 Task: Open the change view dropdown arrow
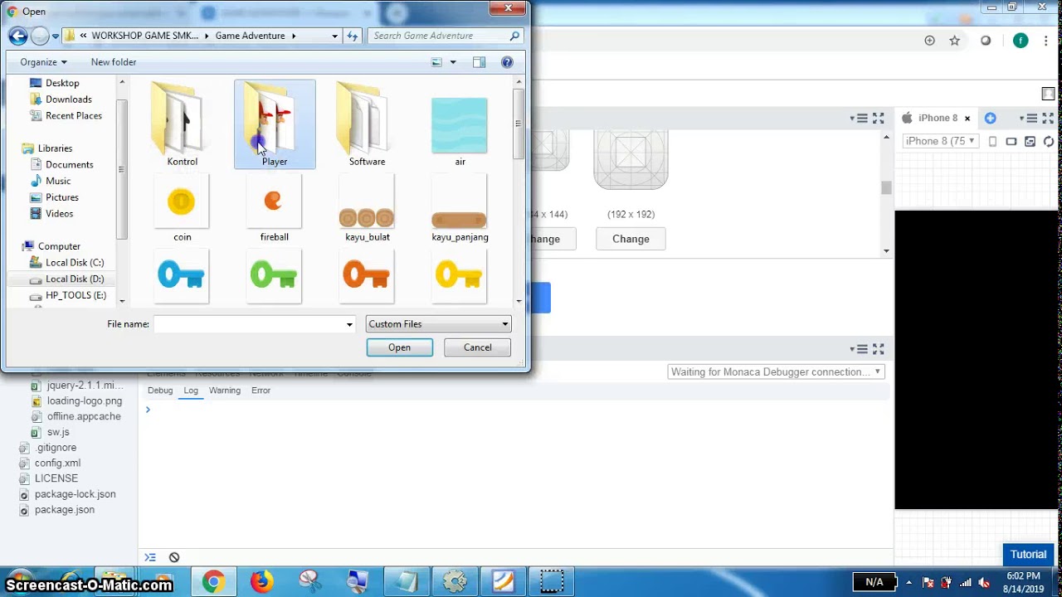click(x=453, y=62)
